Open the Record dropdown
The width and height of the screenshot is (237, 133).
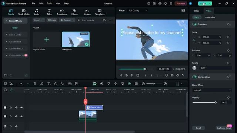tap(67, 20)
